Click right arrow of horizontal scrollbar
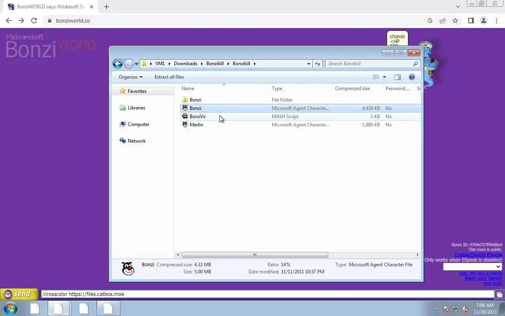The image size is (505, 316). [417, 255]
